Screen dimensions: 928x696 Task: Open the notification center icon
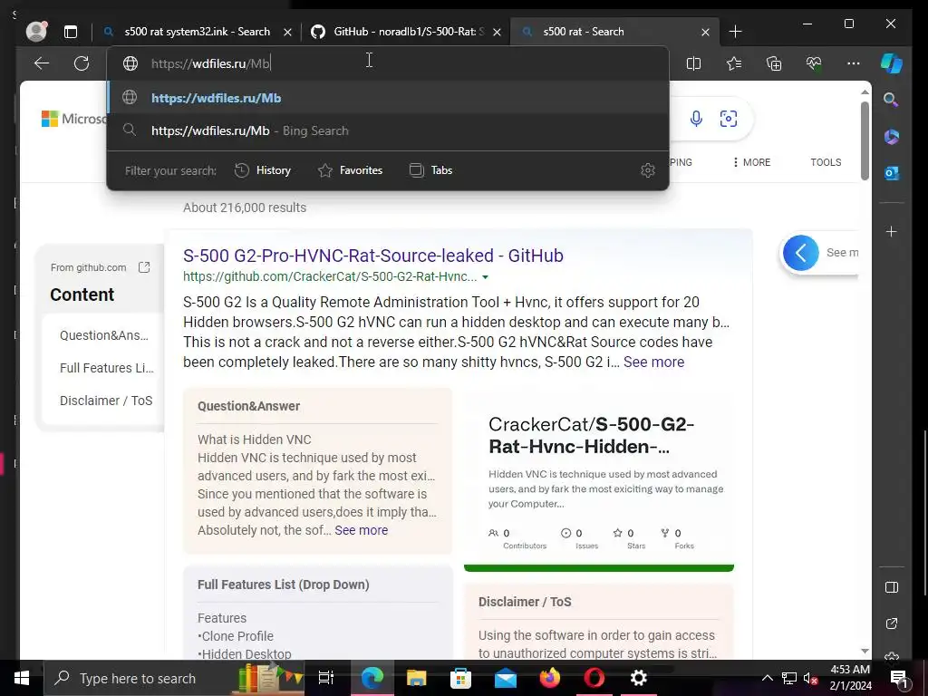click(898, 678)
